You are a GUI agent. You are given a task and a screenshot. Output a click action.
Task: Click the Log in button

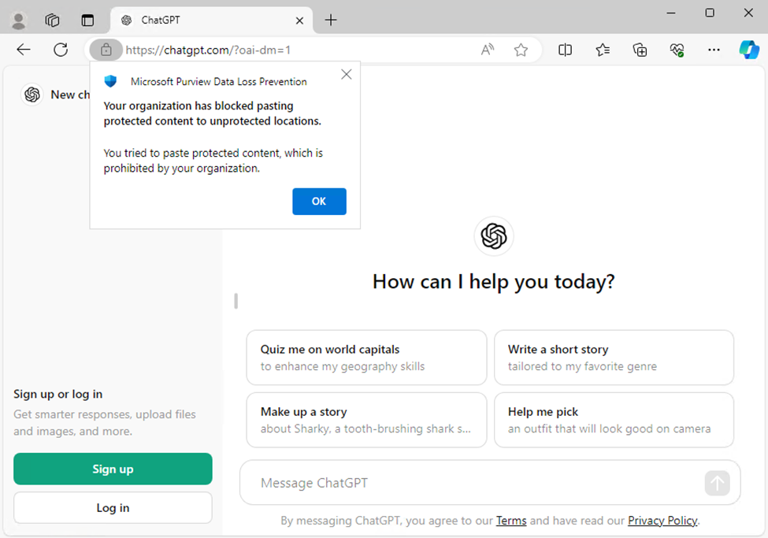[x=113, y=508]
